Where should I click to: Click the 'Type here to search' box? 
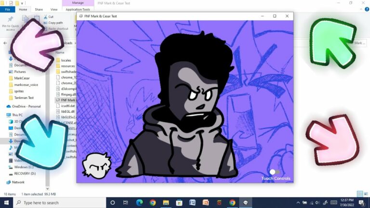click(60, 203)
